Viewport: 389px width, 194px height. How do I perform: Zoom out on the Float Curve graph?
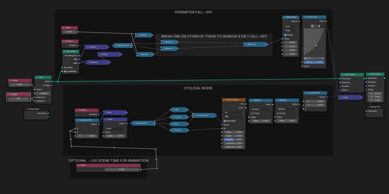click(x=316, y=26)
